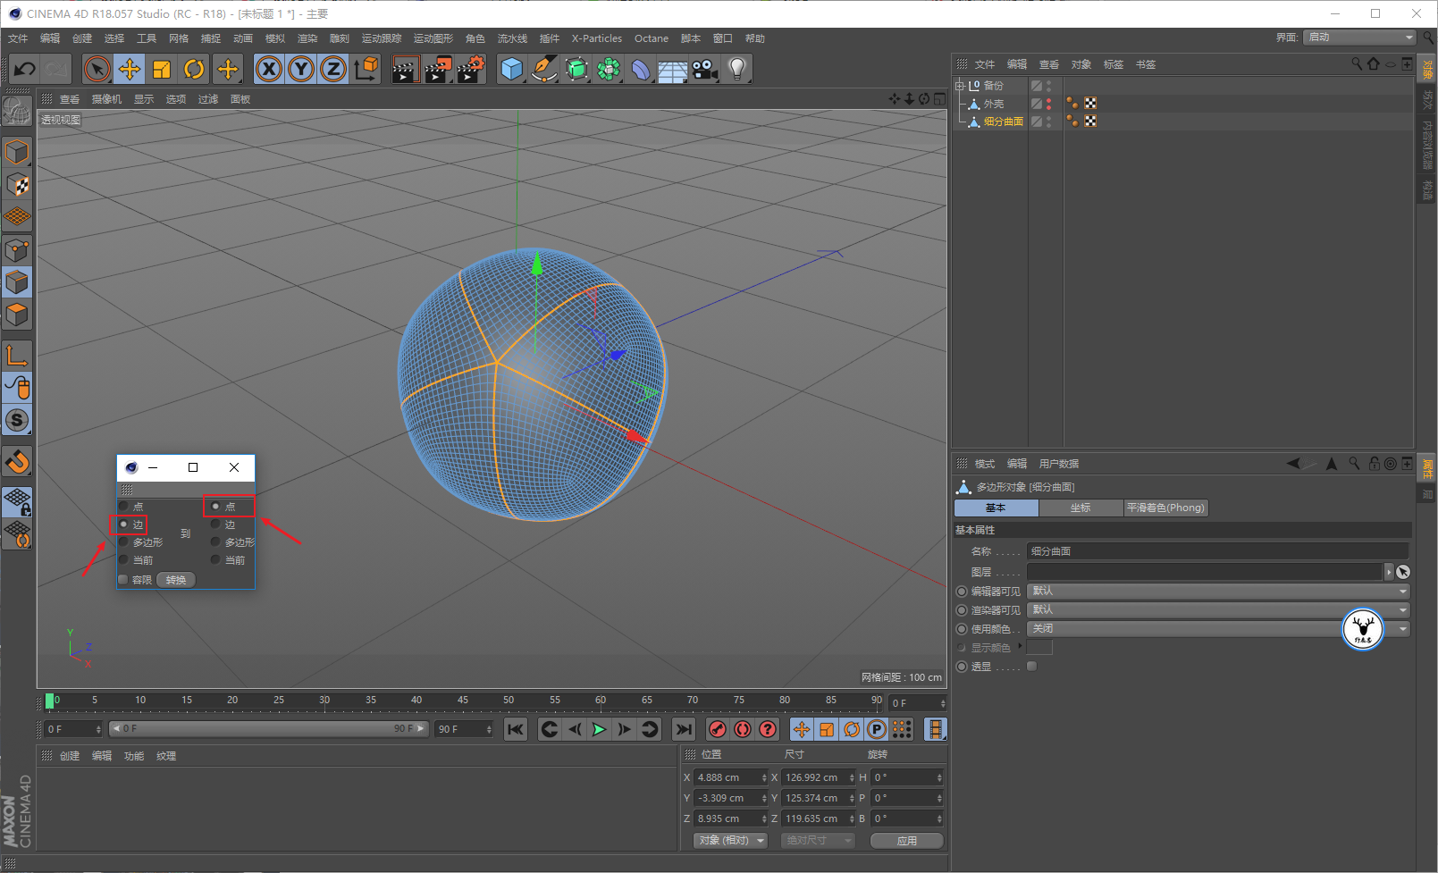Open the material panel 纹理 menu

pos(166,756)
